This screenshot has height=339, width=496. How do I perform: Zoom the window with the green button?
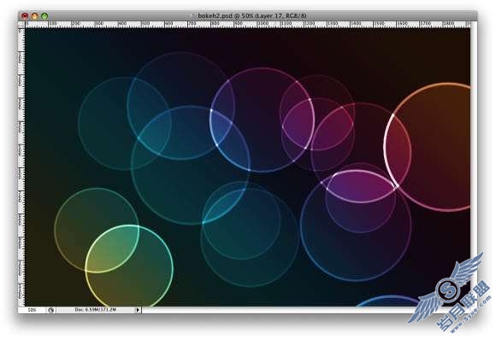44,15
